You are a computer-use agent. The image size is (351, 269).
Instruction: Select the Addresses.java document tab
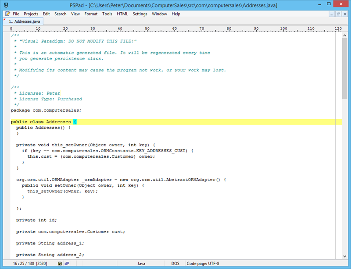tap(23, 21)
